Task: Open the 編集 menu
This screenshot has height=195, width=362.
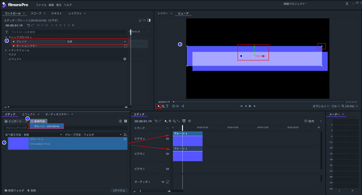Action: point(51,5)
